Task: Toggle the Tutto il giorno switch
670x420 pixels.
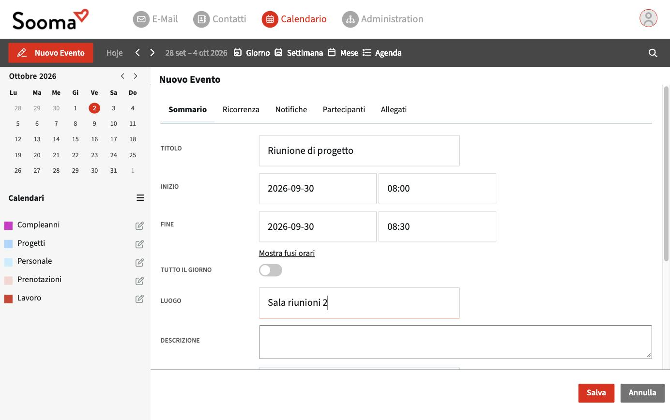Action: click(270, 270)
